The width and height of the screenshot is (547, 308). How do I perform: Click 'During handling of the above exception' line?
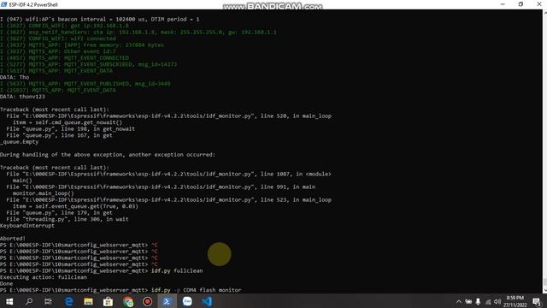click(x=108, y=154)
